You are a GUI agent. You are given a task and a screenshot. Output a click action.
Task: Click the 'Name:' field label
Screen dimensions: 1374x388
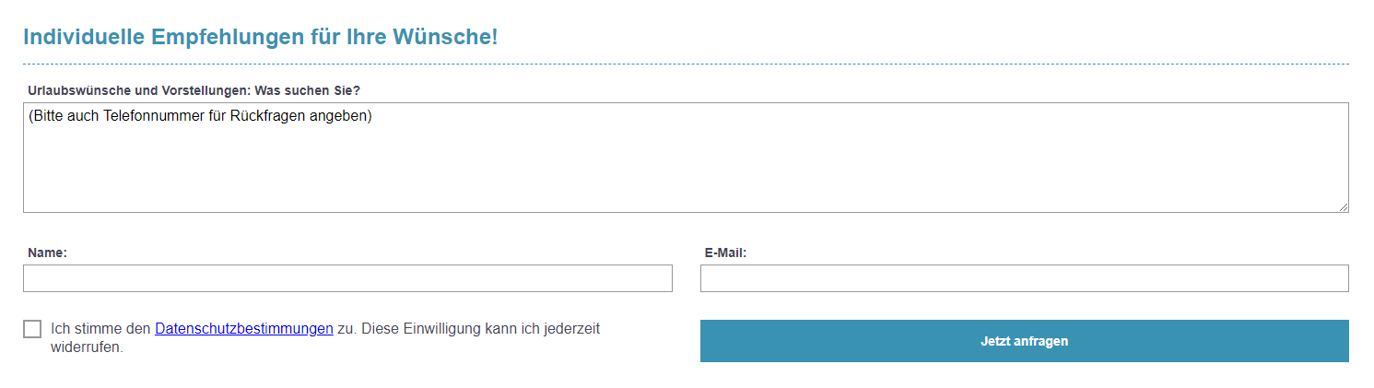(47, 253)
